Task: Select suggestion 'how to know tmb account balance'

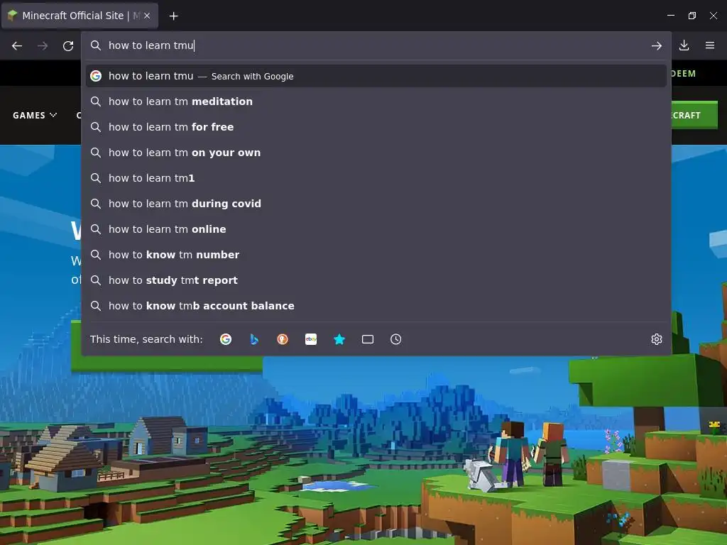Action: pyautogui.click(x=376, y=306)
